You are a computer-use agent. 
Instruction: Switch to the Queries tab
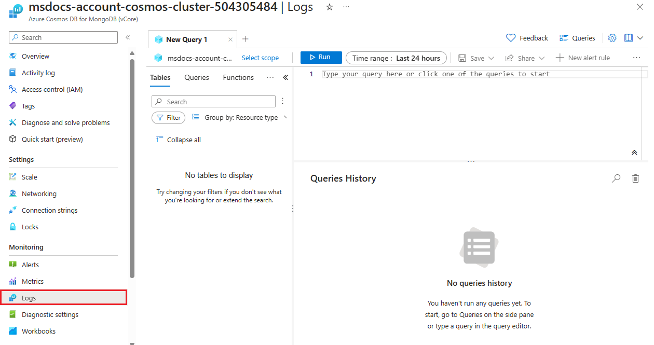click(196, 77)
